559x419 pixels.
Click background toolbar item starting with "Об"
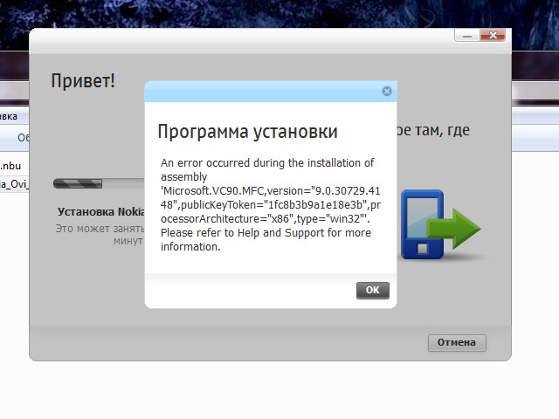point(24,138)
